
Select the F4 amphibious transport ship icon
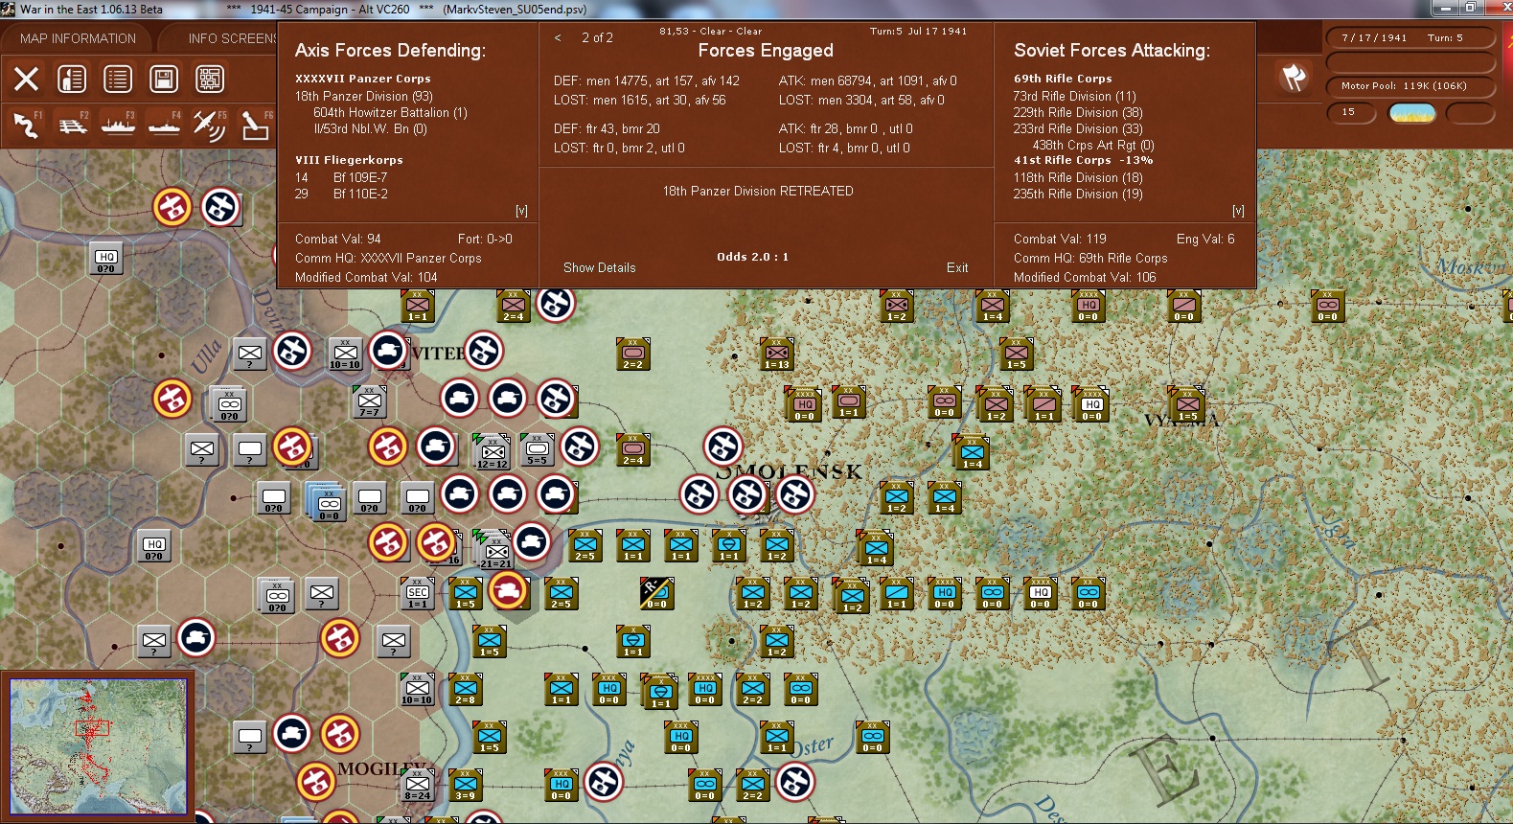click(x=164, y=125)
